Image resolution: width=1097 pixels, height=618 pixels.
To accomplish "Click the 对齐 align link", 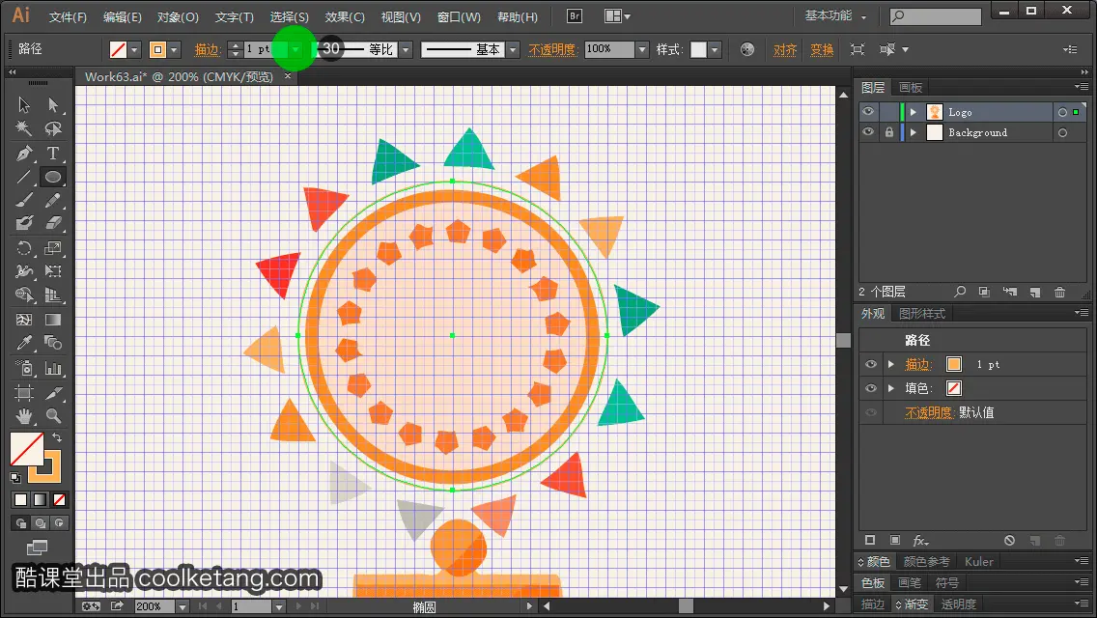I will coord(785,49).
